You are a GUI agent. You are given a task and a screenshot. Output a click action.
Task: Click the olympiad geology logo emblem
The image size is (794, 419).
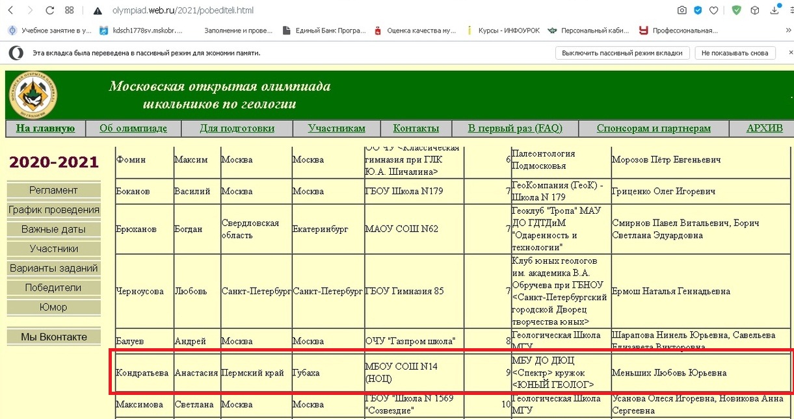pos(33,95)
